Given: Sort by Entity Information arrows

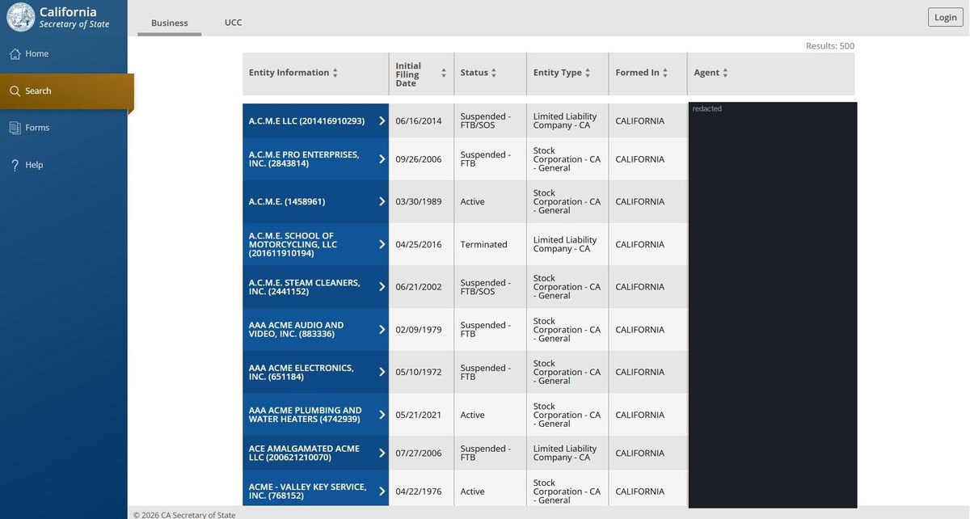Looking at the screenshot, I should point(335,73).
